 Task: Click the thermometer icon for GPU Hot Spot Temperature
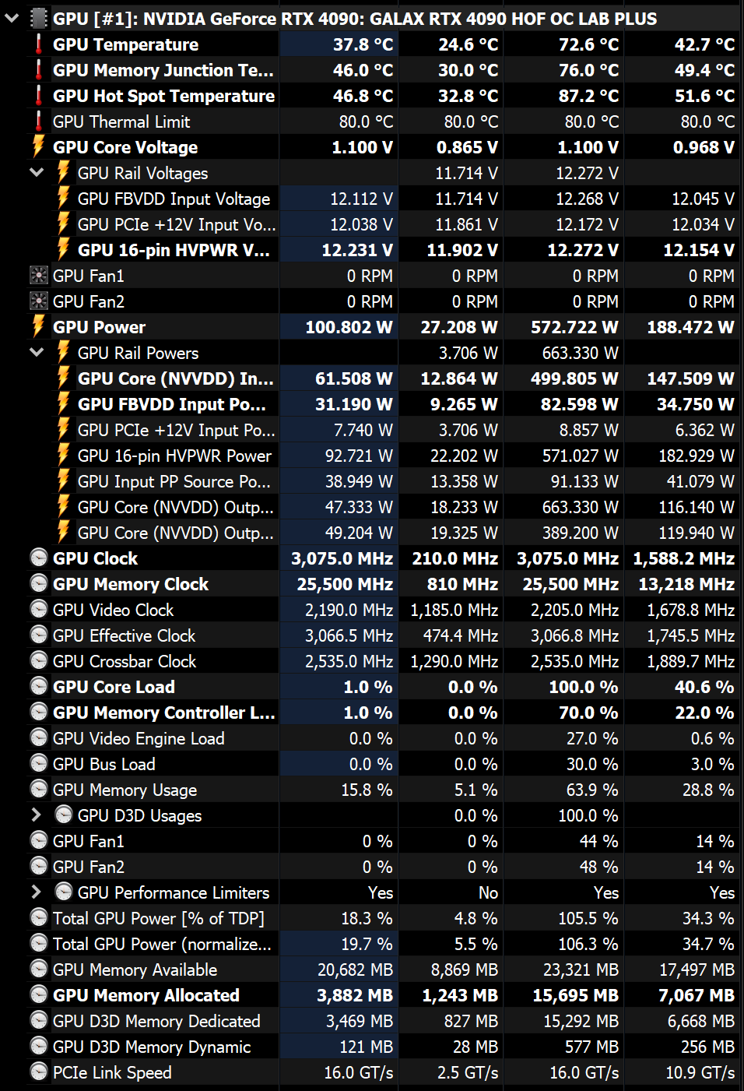[x=39, y=96]
